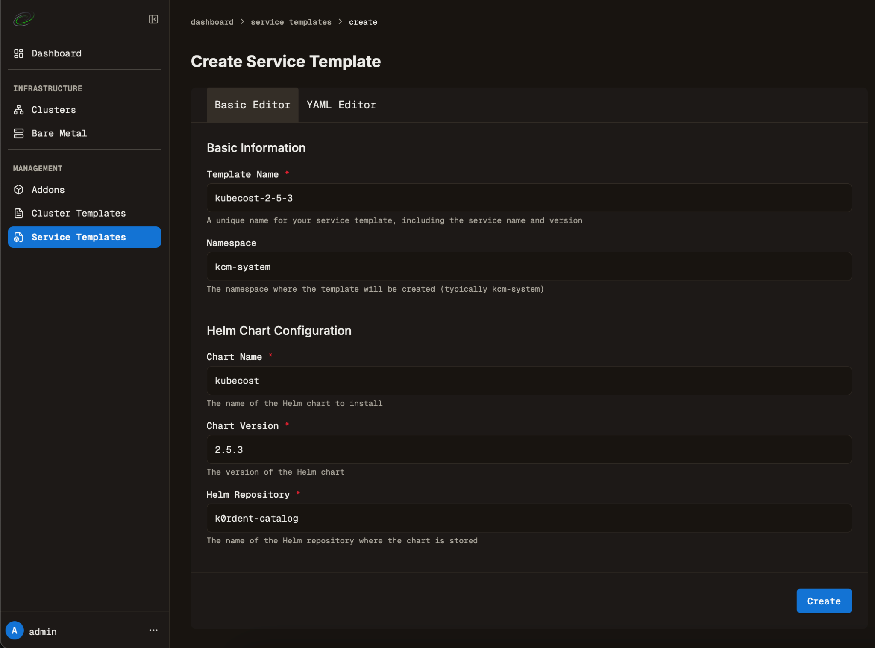This screenshot has height=648, width=875.
Task: Select the Basic Editor tab
Action: click(252, 105)
